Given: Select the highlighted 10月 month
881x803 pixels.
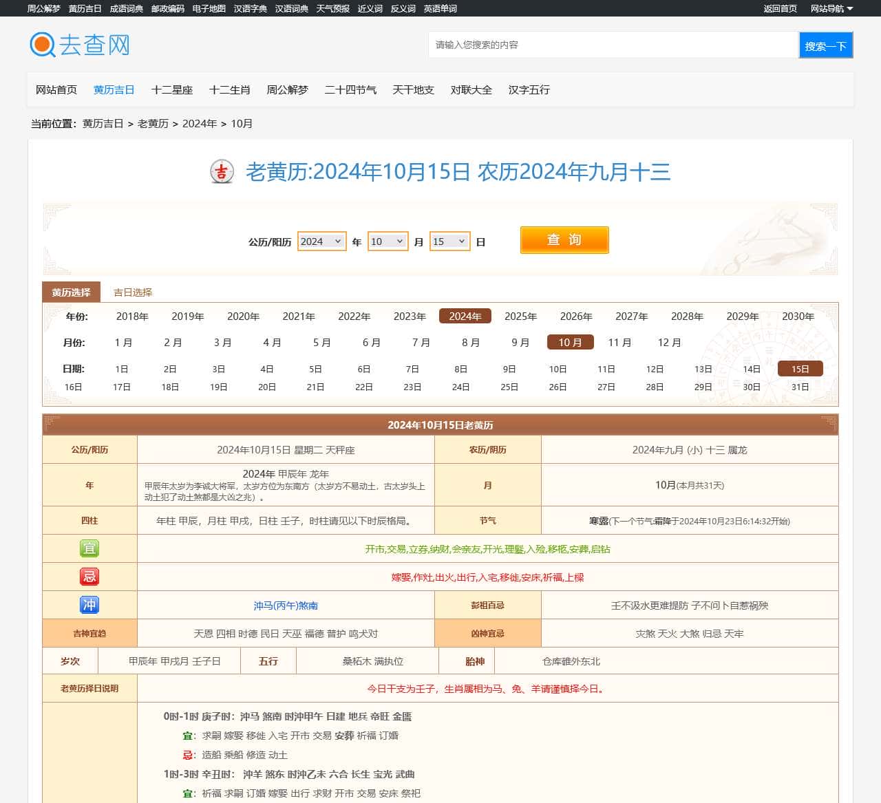Looking at the screenshot, I should pyautogui.click(x=570, y=343).
